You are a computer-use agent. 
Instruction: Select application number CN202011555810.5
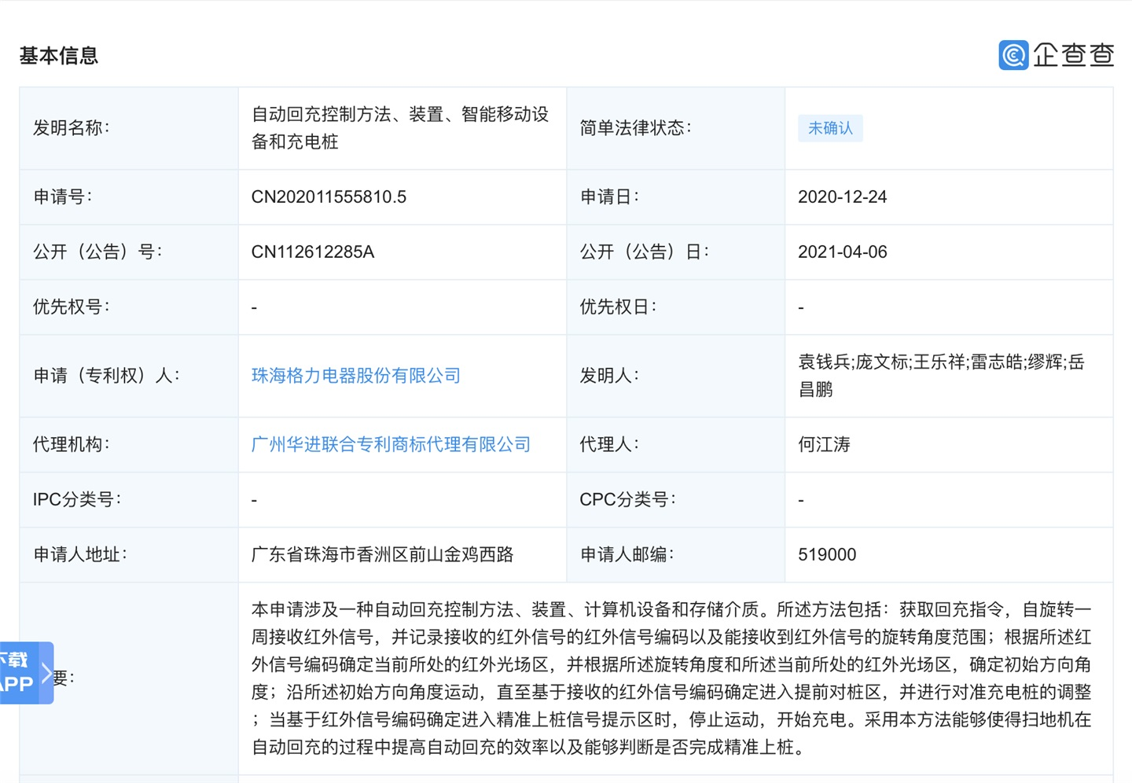329,197
